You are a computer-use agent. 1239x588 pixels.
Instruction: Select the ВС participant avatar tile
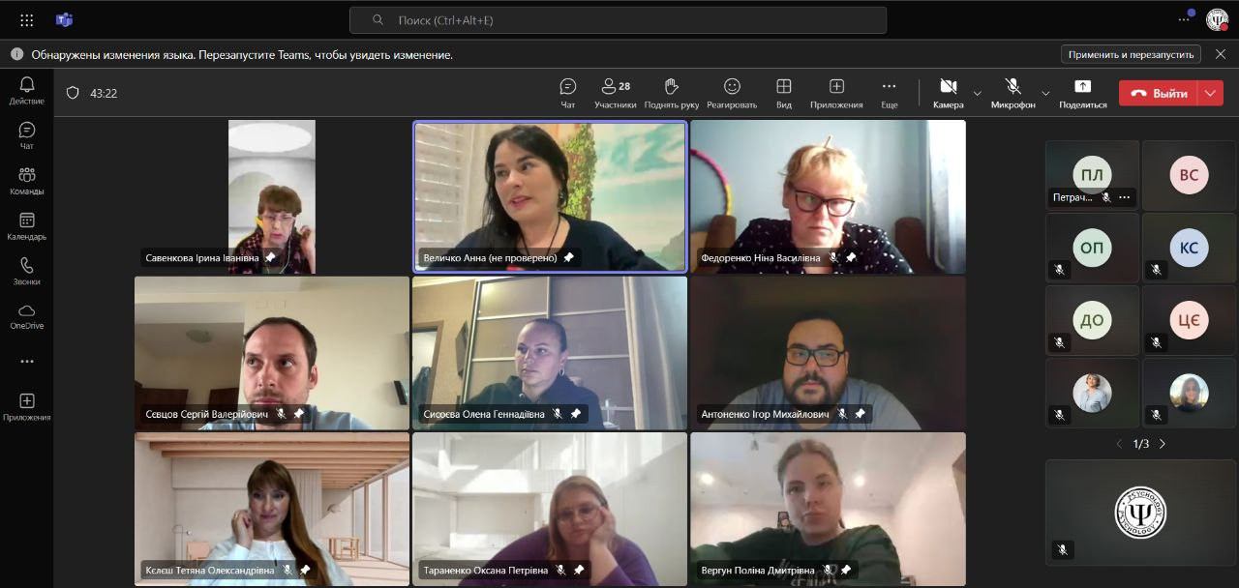pyautogui.click(x=1189, y=175)
